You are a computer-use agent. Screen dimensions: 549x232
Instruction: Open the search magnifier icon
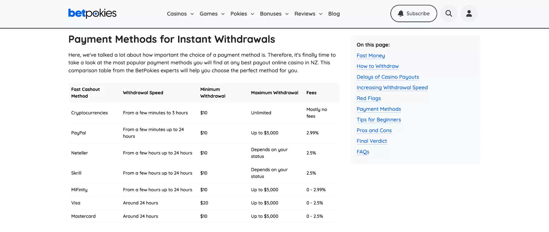pos(449,13)
